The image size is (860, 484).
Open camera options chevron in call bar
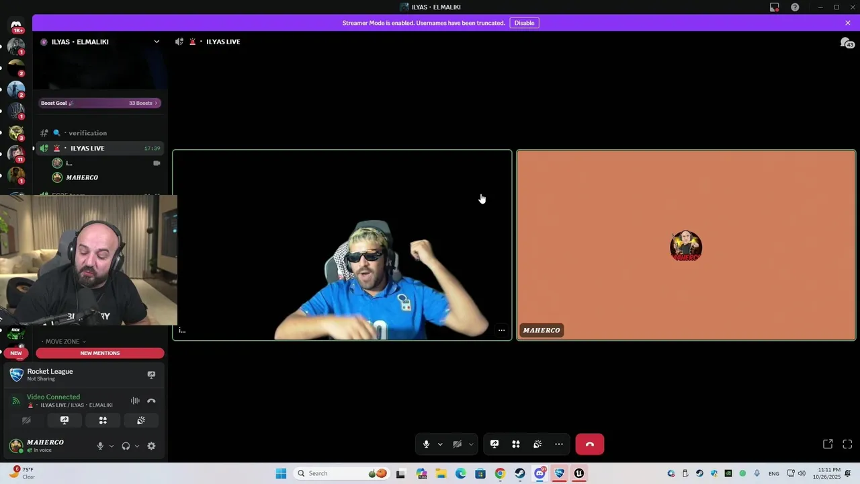pyautogui.click(x=471, y=444)
